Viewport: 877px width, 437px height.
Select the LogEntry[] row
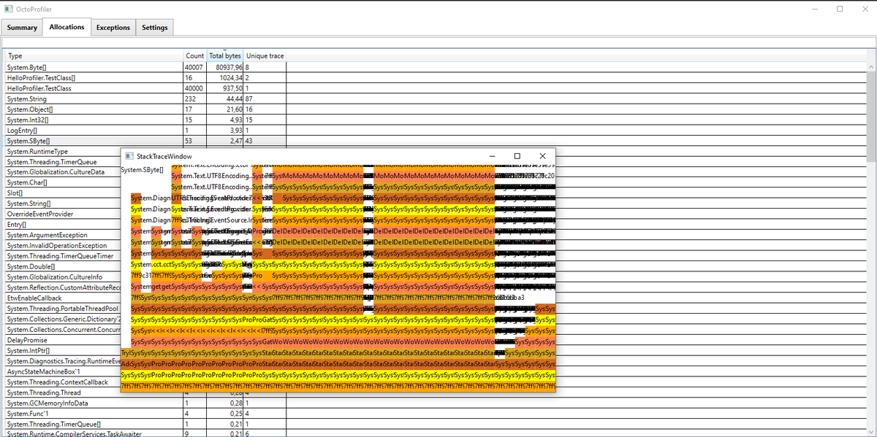(435, 130)
